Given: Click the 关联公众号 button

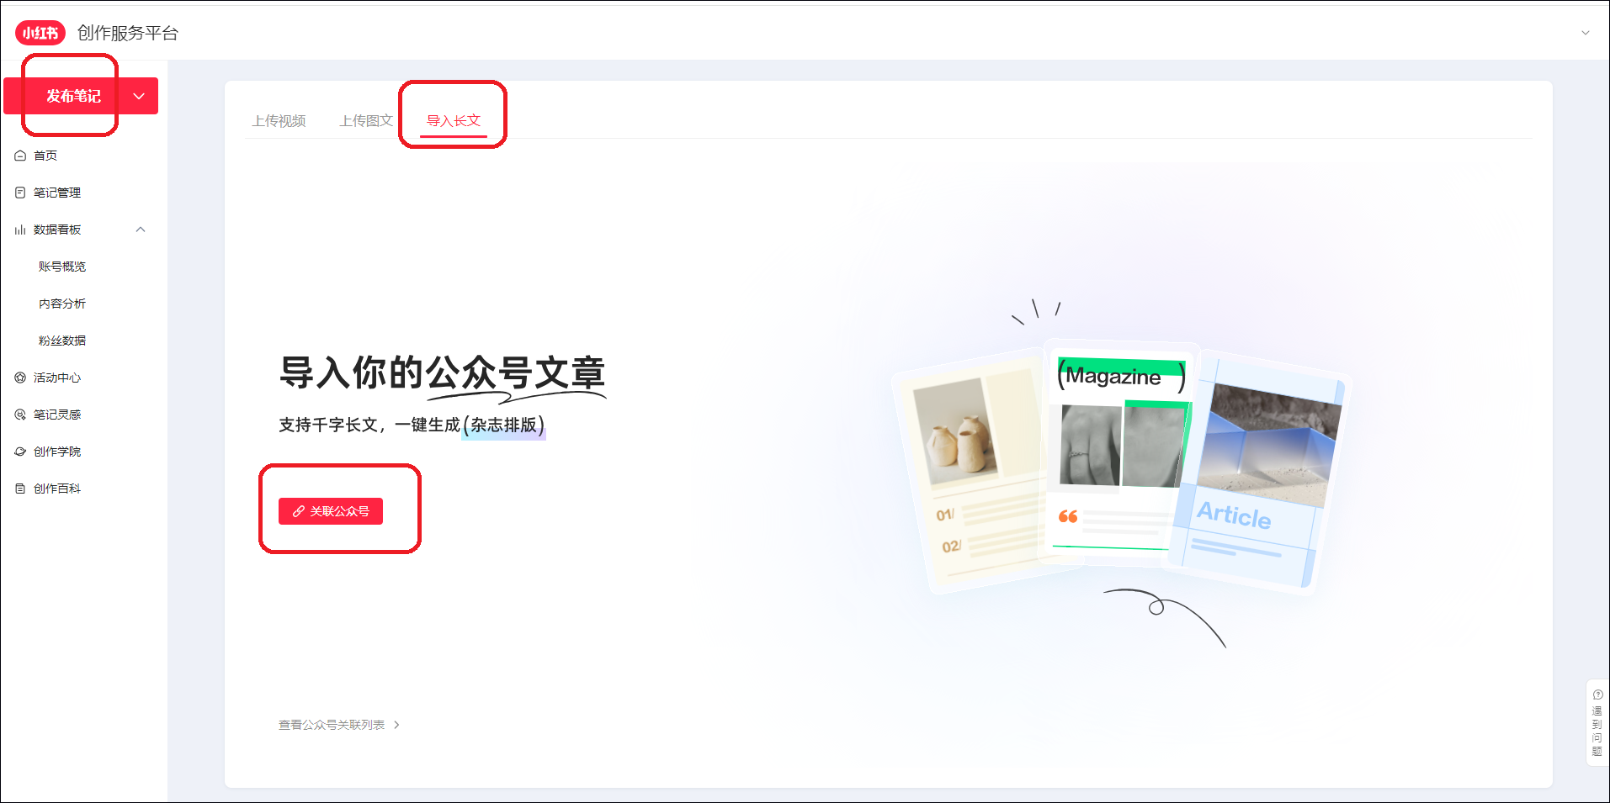Looking at the screenshot, I should point(331,511).
